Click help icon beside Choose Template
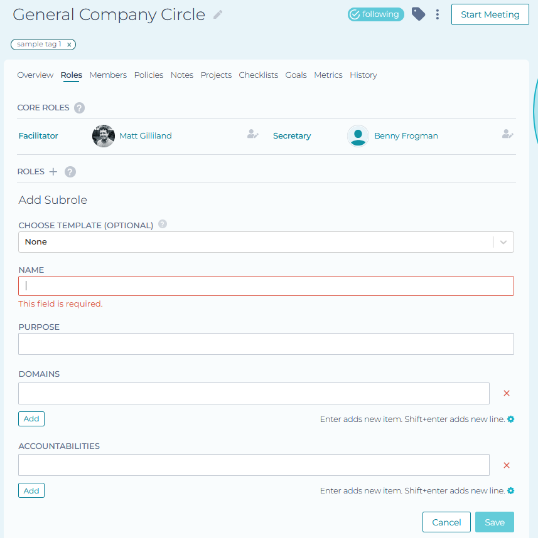This screenshot has height=538, width=538. click(x=163, y=224)
